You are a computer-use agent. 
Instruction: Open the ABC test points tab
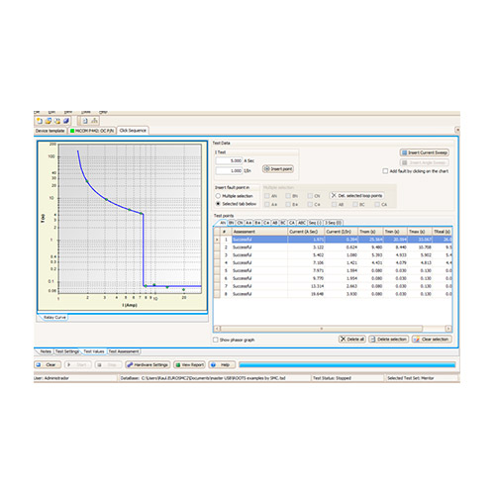click(302, 223)
